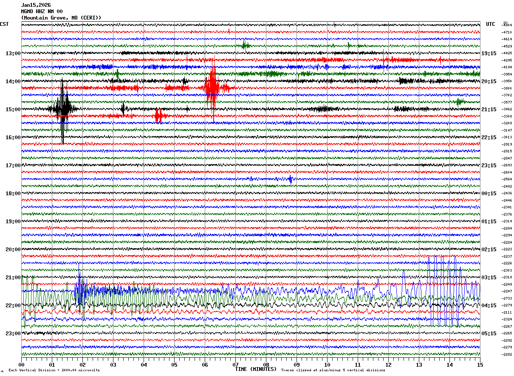Select the 17:00 CST time label
Viewport: 514px width, 376px height.
[x=13, y=166]
